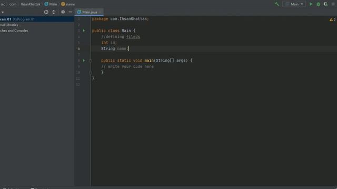
Task: Click line number 7 in the gutter
Action: (x=78, y=55)
